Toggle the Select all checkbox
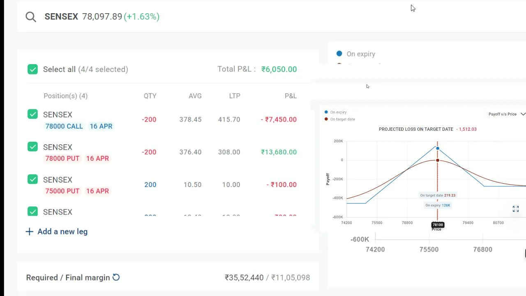The width and height of the screenshot is (526, 296). (32, 69)
